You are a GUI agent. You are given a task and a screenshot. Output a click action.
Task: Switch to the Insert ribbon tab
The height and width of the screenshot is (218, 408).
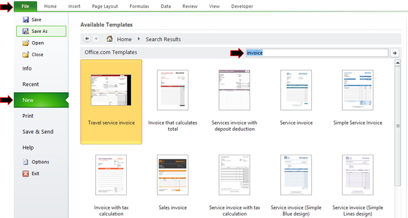(x=74, y=6)
